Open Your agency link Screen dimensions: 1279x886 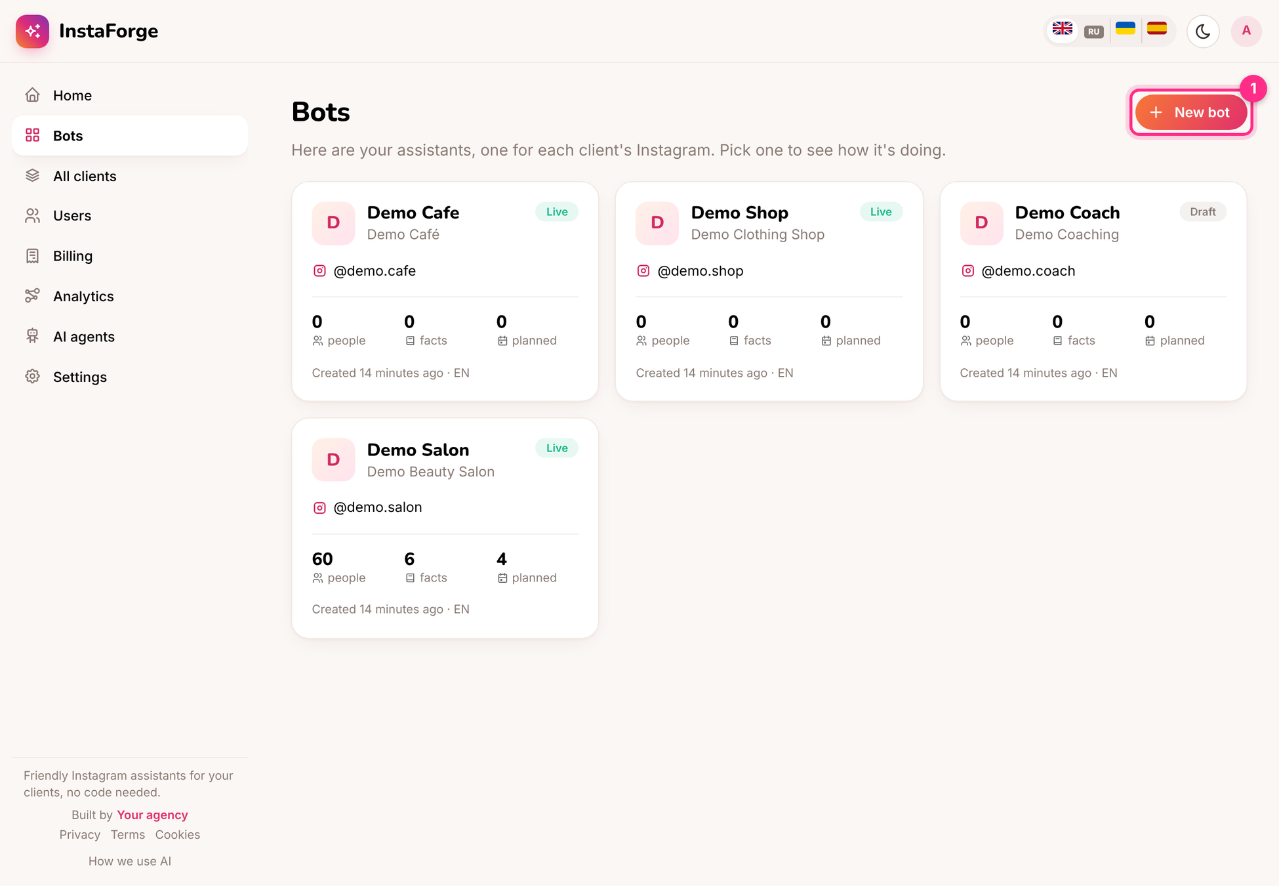152,815
